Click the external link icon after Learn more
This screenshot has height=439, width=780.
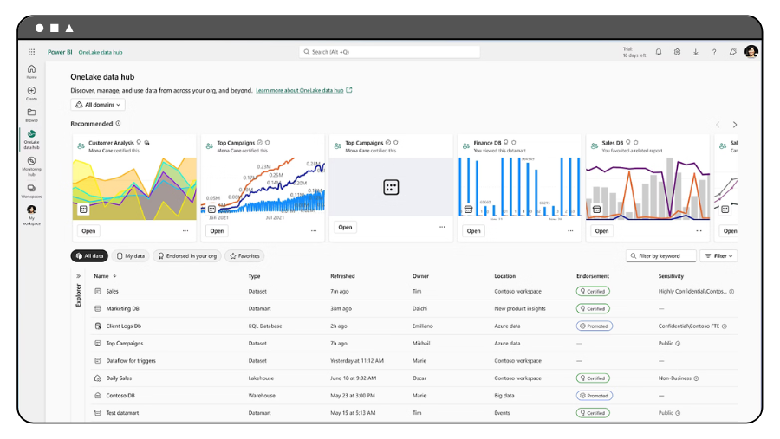point(349,90)
